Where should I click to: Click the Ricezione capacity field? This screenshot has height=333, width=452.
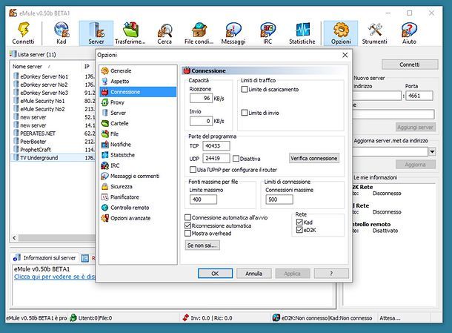click(x=201, y=99)
